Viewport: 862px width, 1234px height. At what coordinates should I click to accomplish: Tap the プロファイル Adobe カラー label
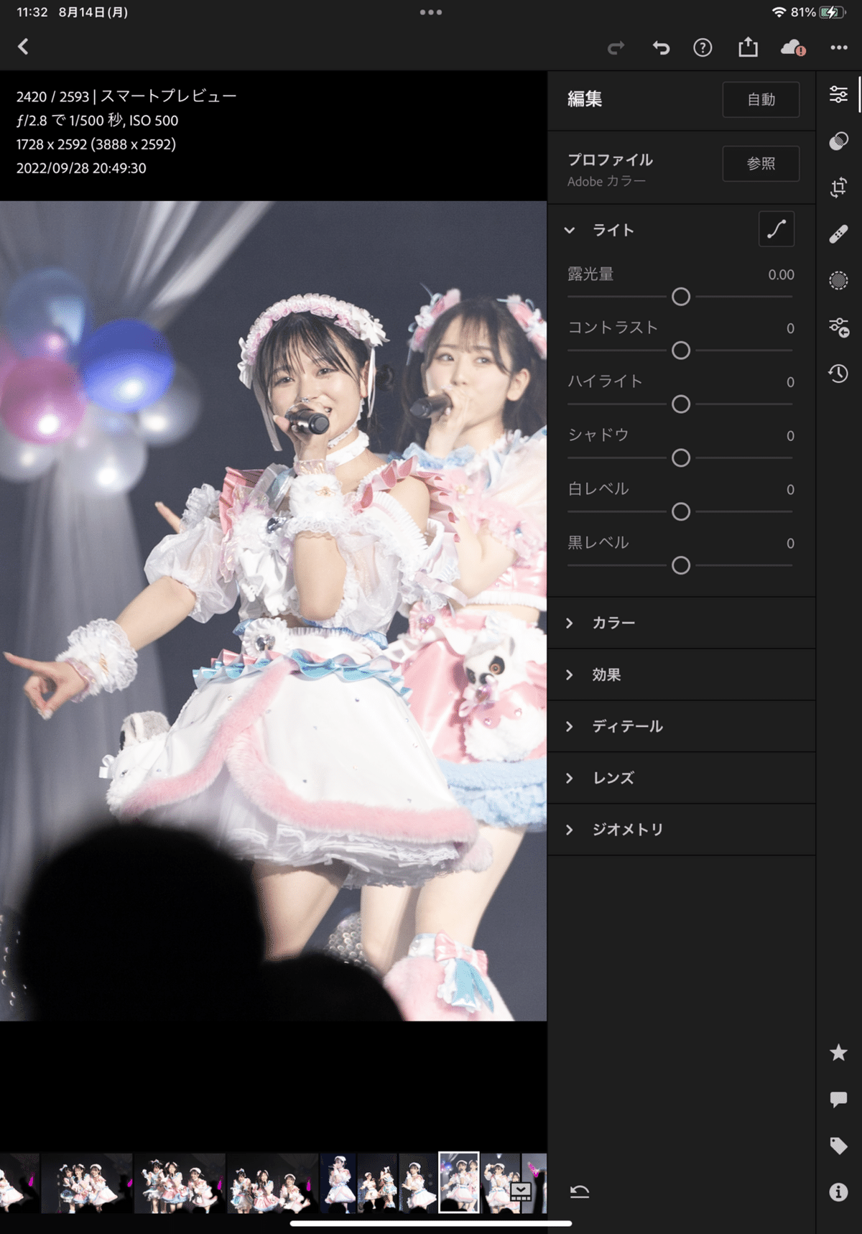[610, 170]
